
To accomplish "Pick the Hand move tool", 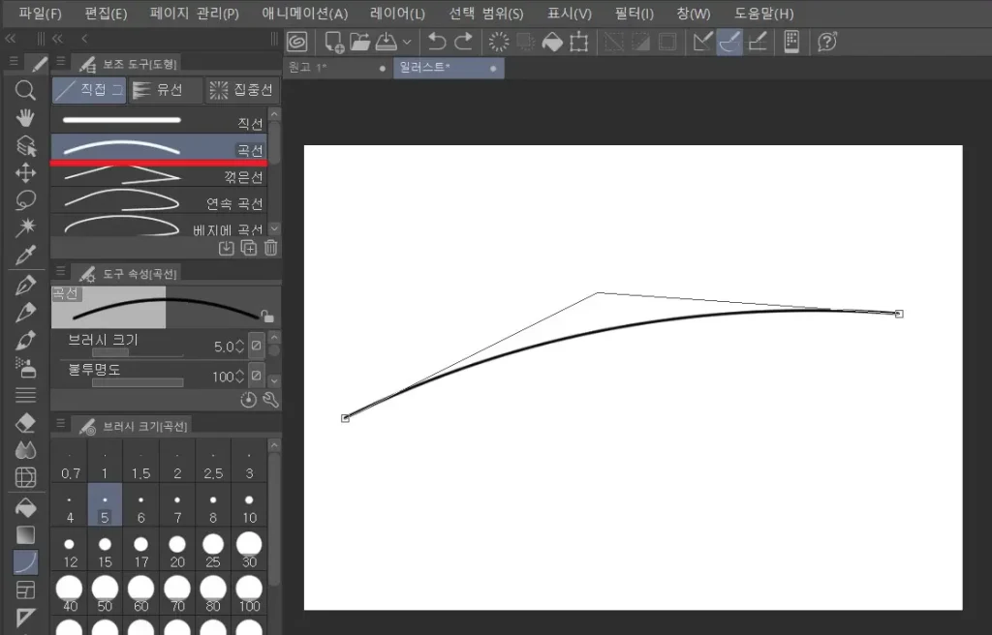I will [26, 118].
